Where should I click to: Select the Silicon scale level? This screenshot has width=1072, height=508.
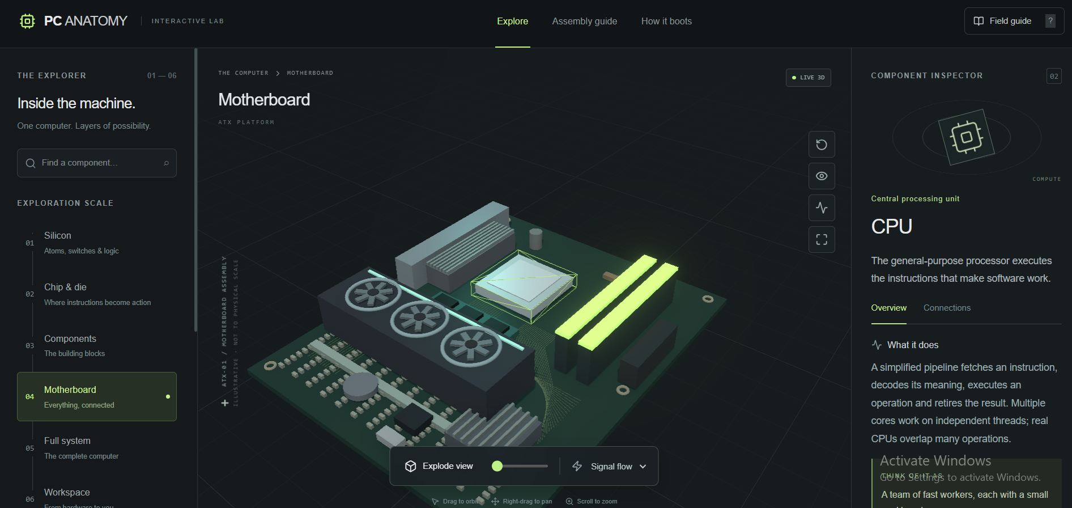(97, 243)
